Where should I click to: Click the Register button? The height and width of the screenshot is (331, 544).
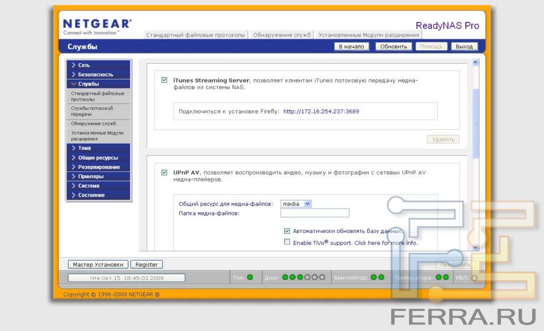coord(147,265)
